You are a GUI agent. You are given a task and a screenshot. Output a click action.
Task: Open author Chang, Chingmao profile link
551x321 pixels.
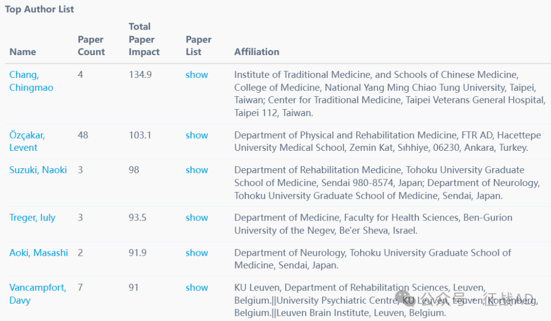[x=31, y=81]
